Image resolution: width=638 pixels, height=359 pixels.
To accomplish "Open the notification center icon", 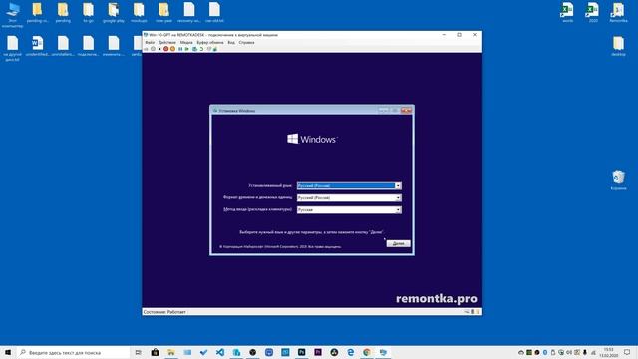I will coord(627,352).
